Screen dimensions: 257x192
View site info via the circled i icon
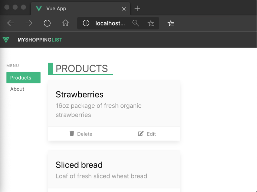[86, 23]
